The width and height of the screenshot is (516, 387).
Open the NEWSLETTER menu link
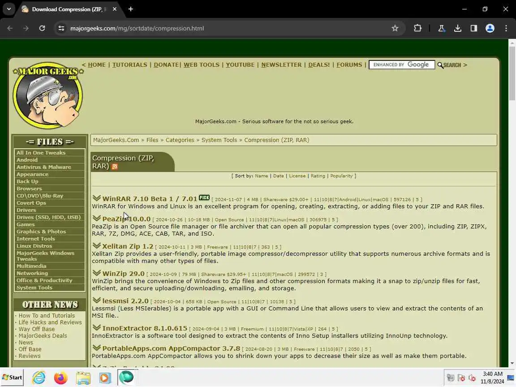281,65
